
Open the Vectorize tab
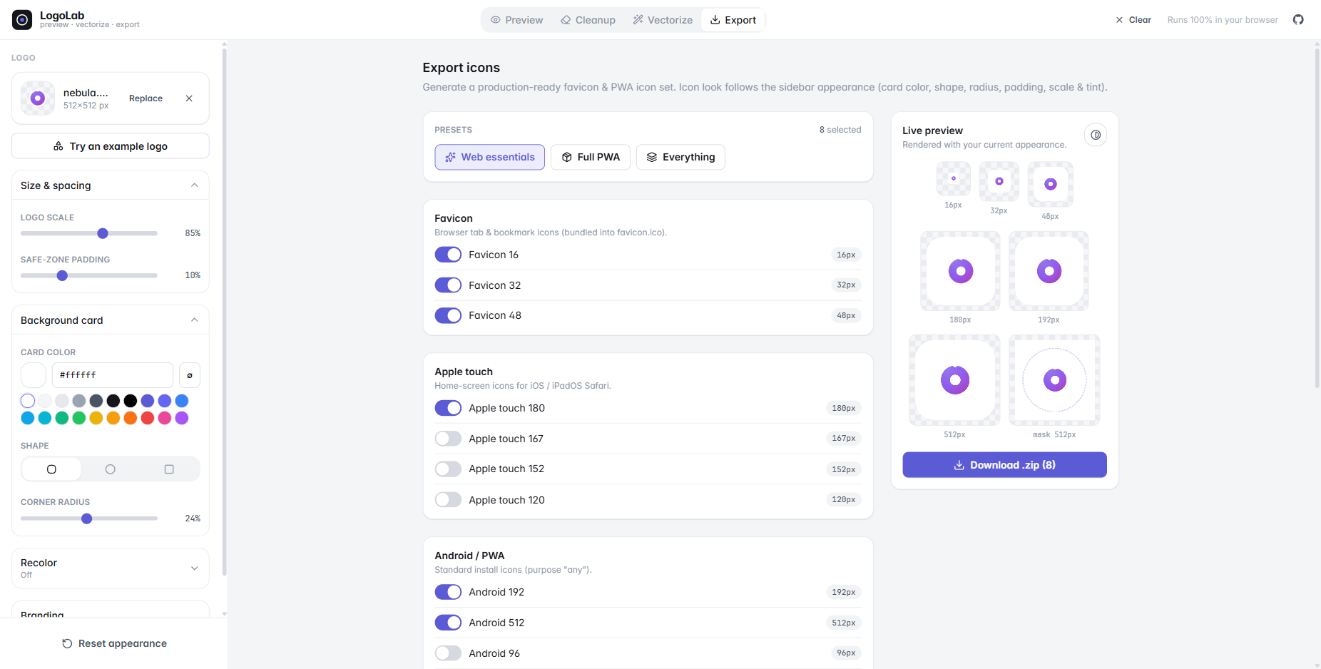point(663,20)
